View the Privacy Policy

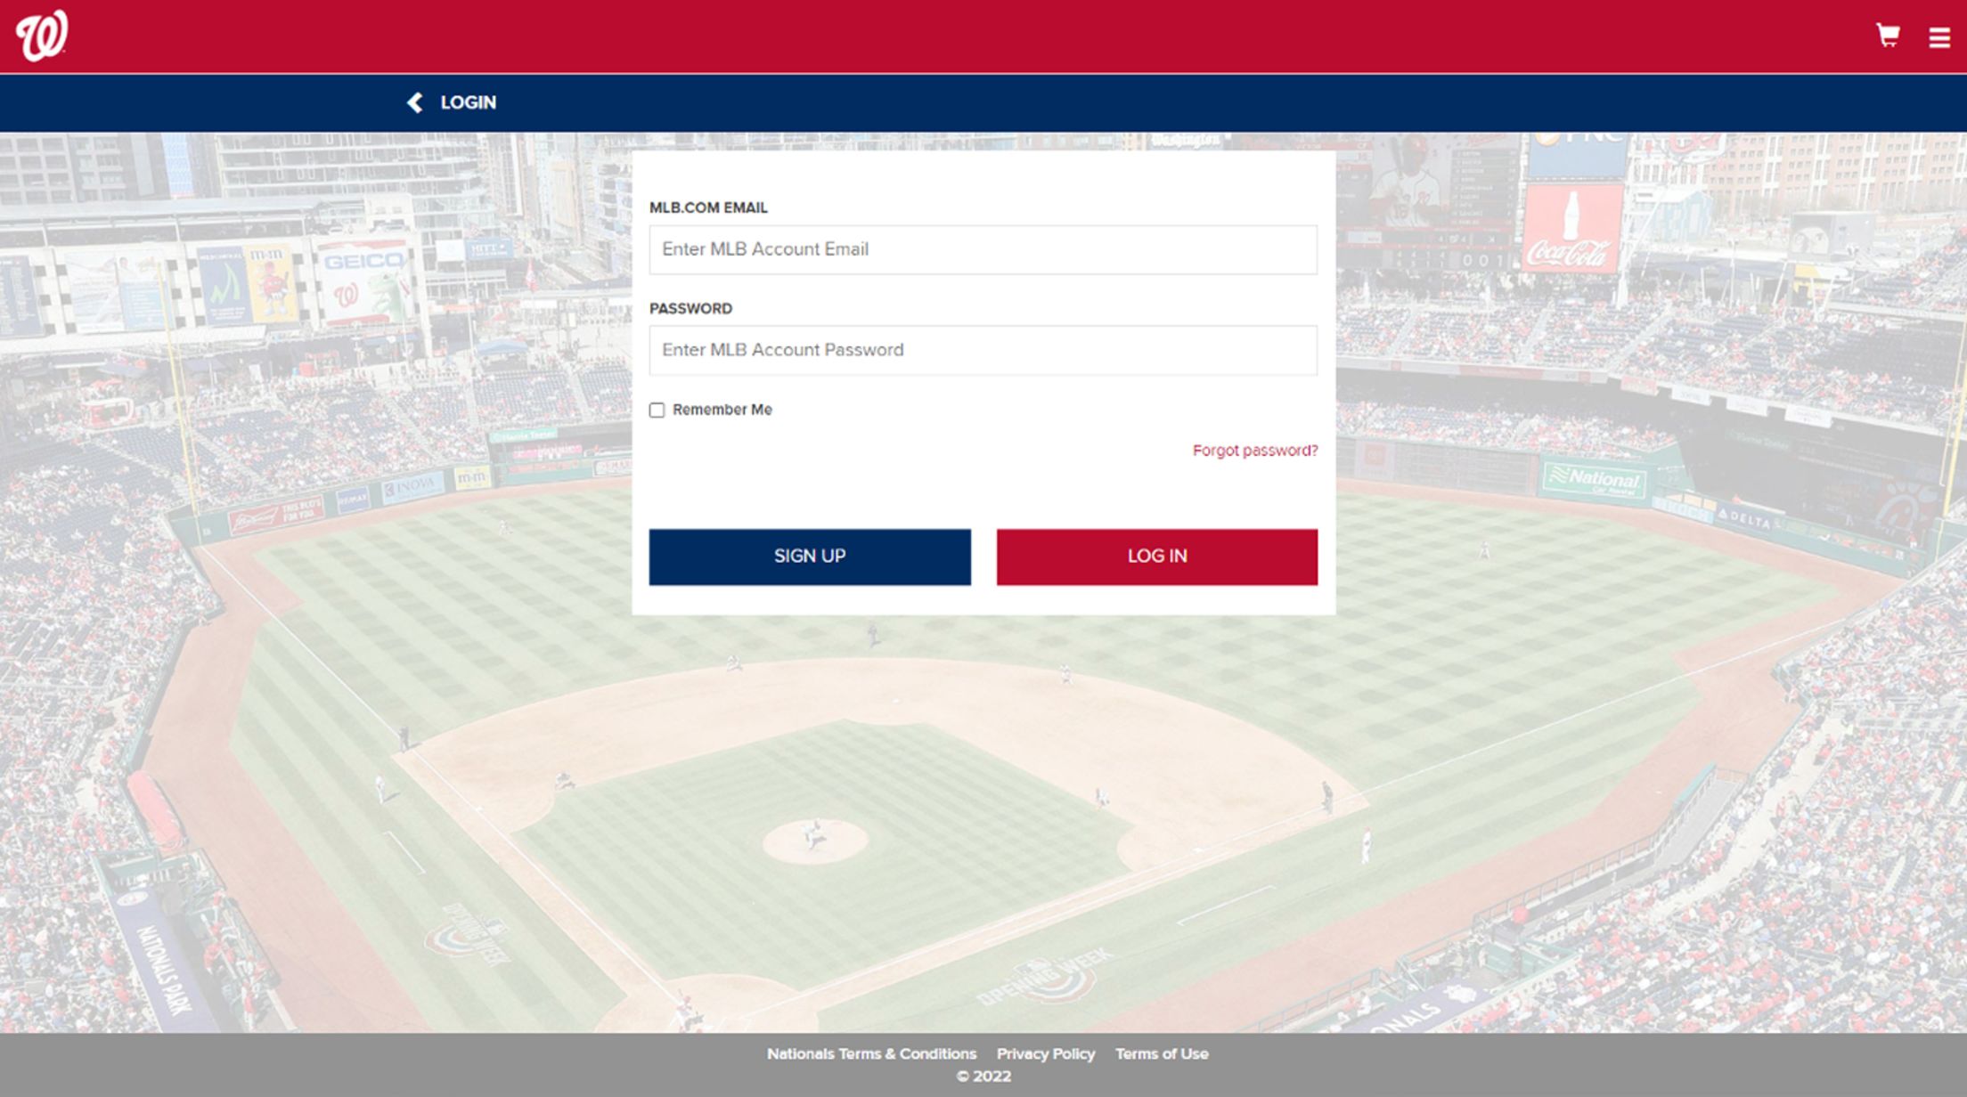[1047, 1053]
